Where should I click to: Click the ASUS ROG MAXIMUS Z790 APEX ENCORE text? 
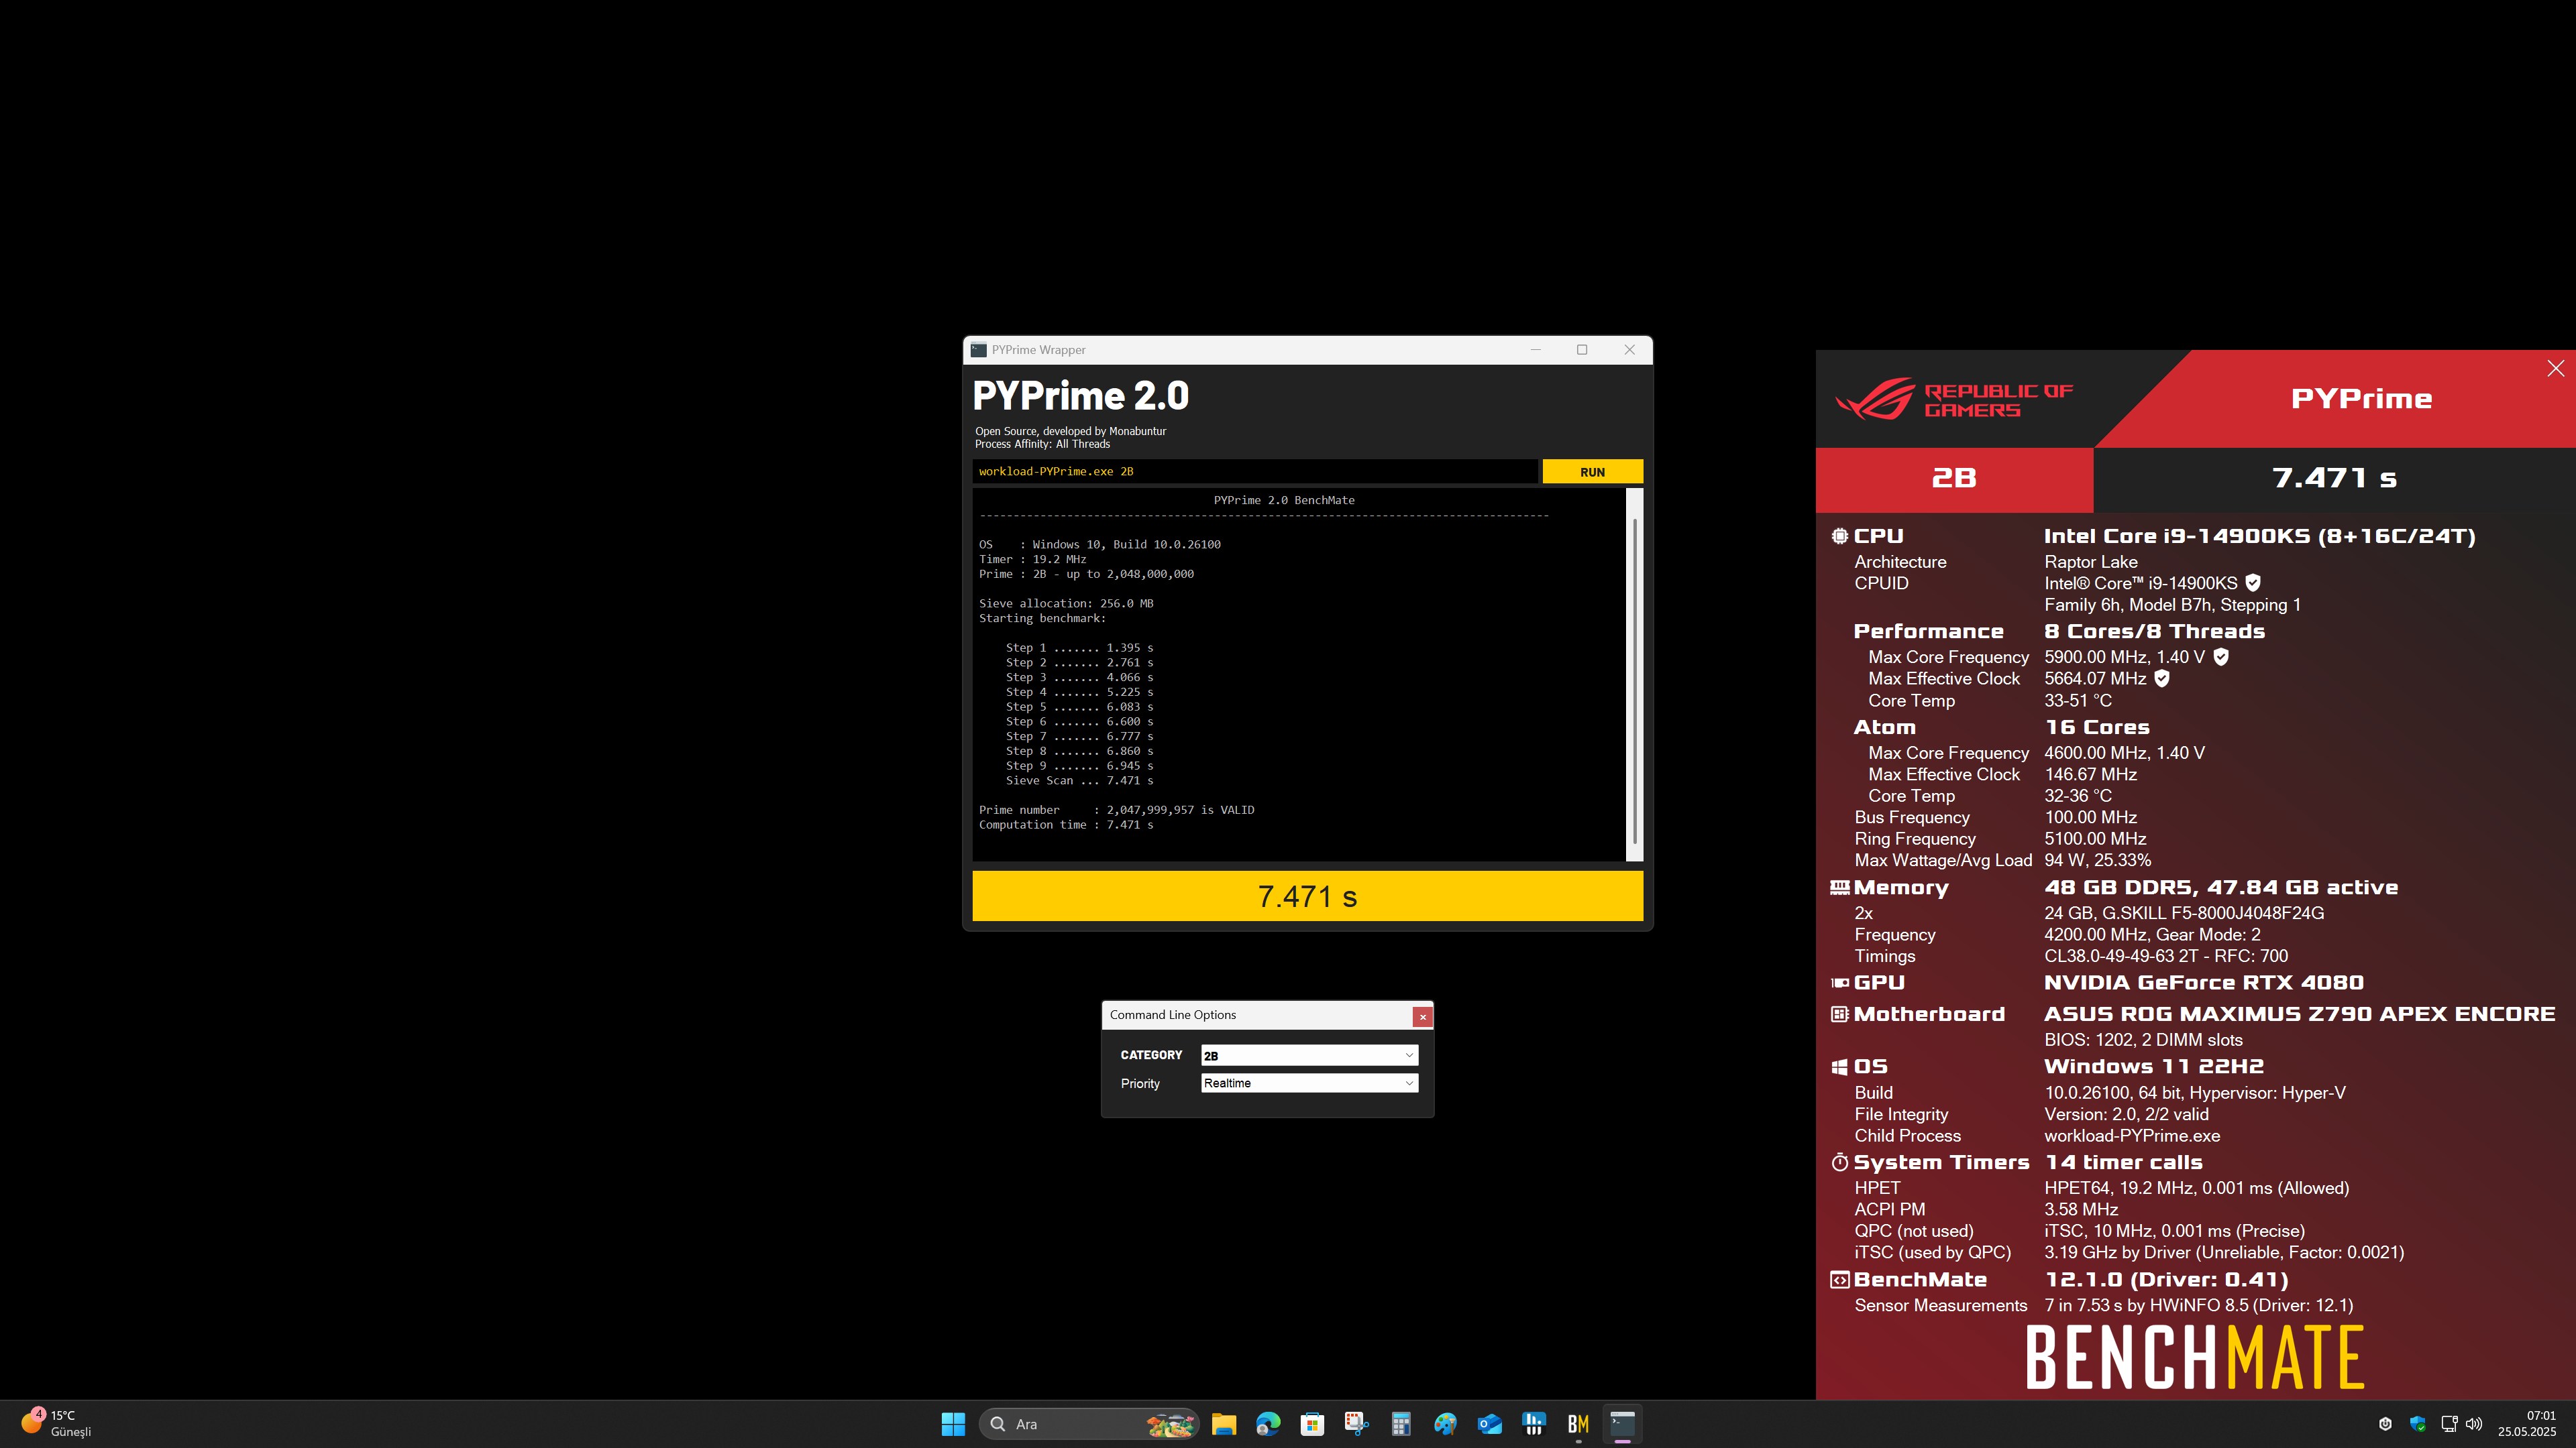coord(2300,1014)
